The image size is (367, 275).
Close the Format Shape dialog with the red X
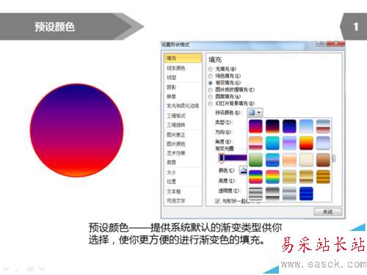(336, 44)
